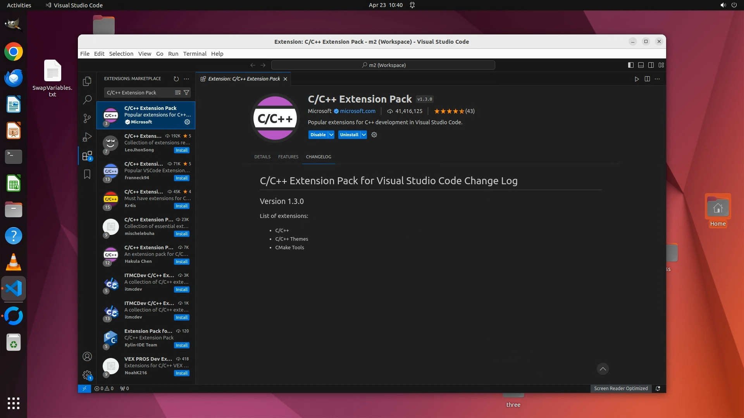744x418 pixels.
Task: Clear extensions search results icon
Action: point(177,93)
